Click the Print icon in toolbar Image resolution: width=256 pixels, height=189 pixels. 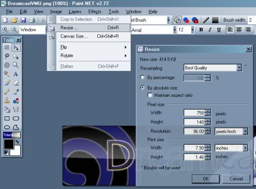click(32, 20)
